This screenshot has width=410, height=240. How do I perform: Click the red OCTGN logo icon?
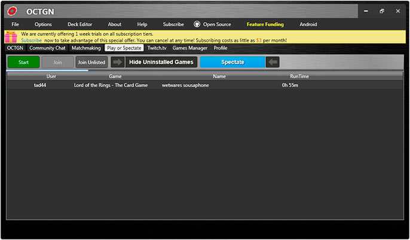(x=12, y=11)
